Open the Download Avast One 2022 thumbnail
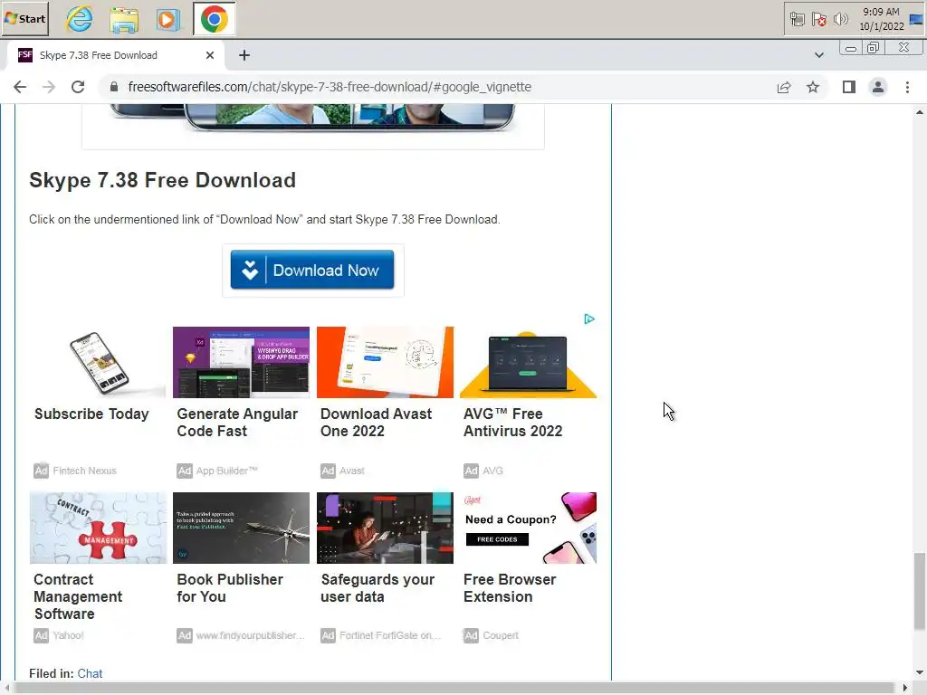The image size is (927, 695). 385,362
